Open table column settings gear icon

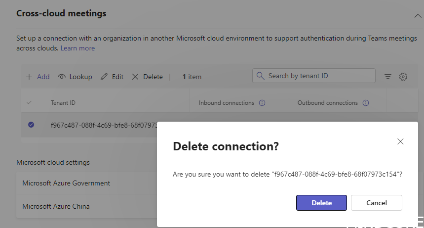403,76
